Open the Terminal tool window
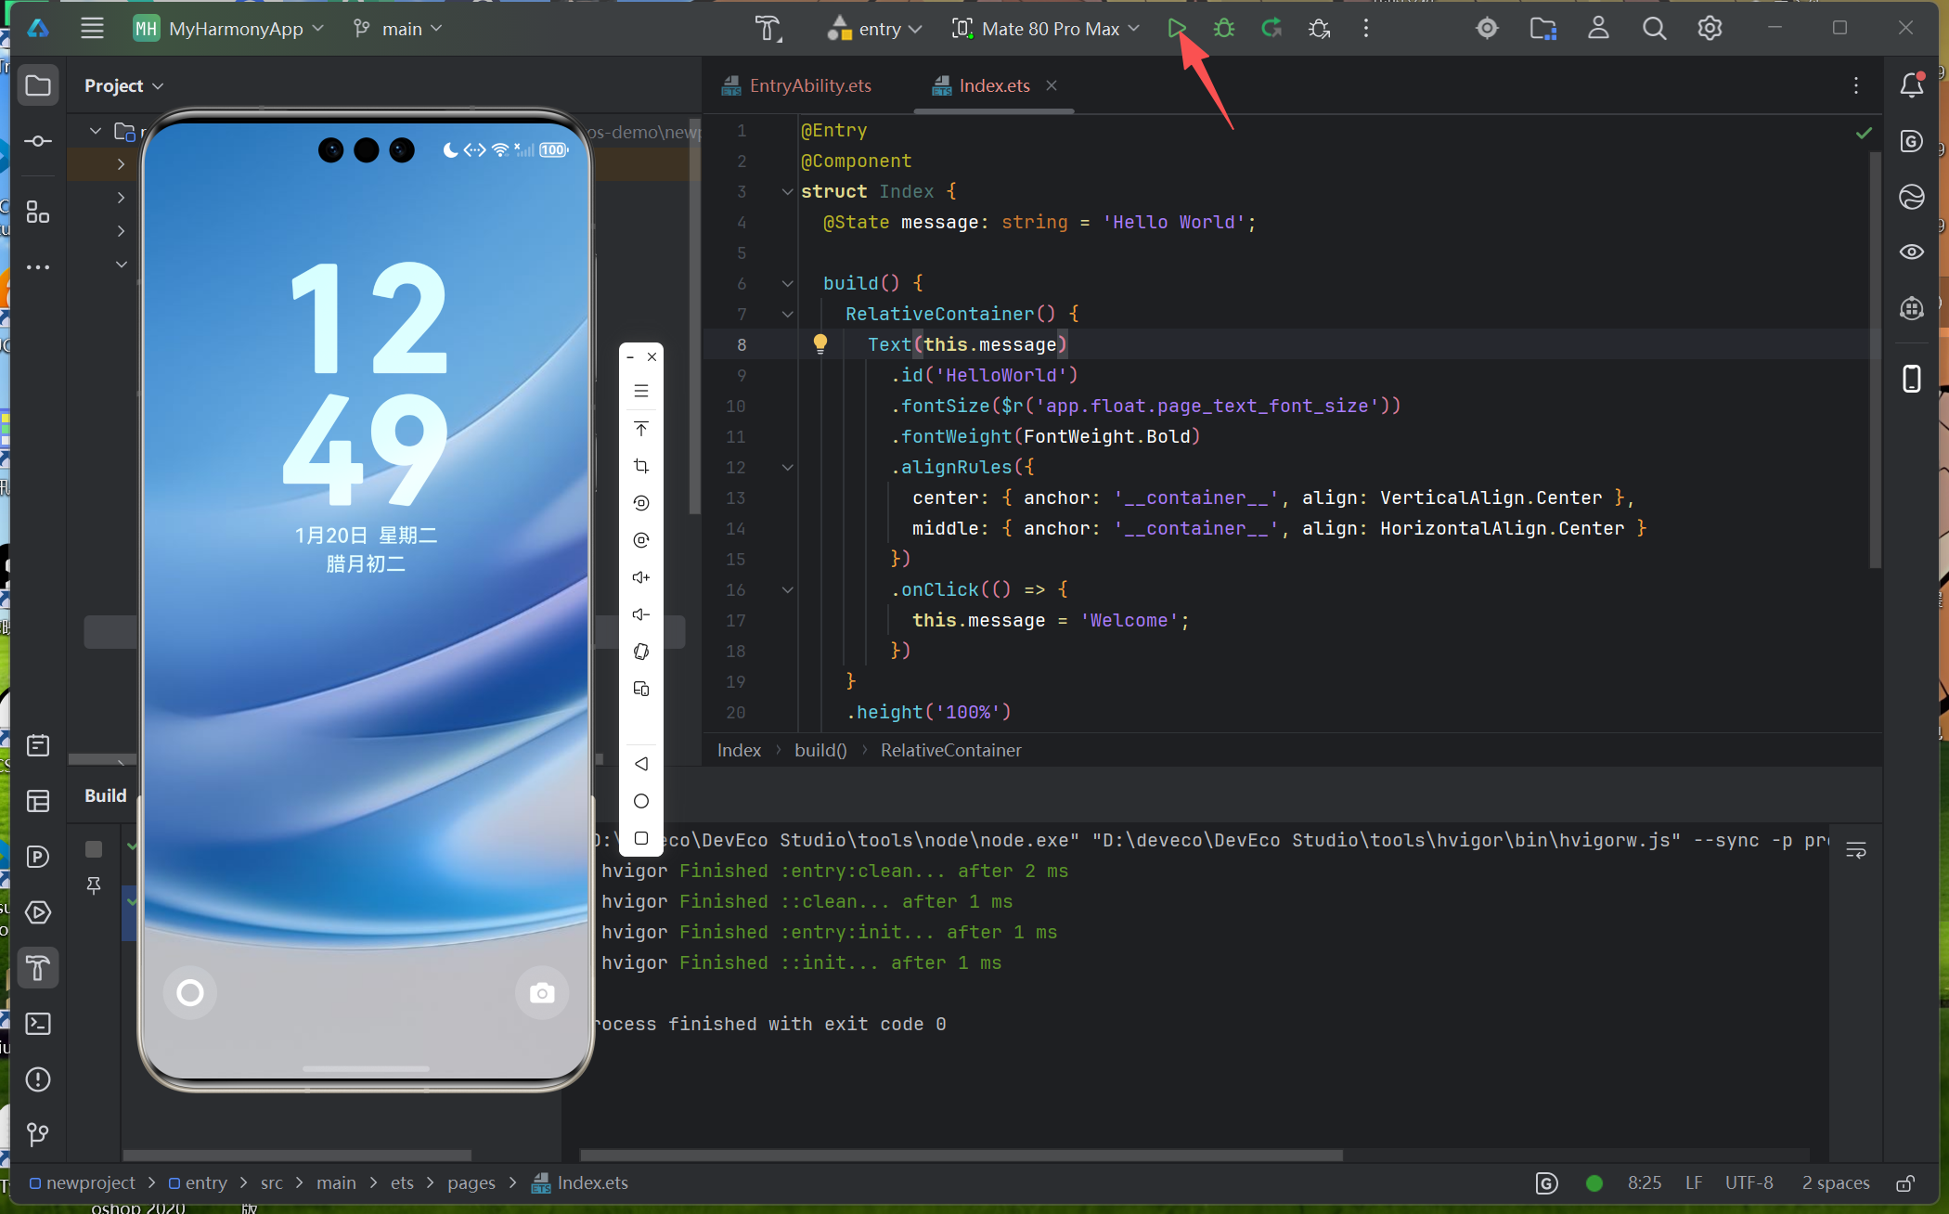Viewport: 1949px width, 1214px height. (38, 1024)
